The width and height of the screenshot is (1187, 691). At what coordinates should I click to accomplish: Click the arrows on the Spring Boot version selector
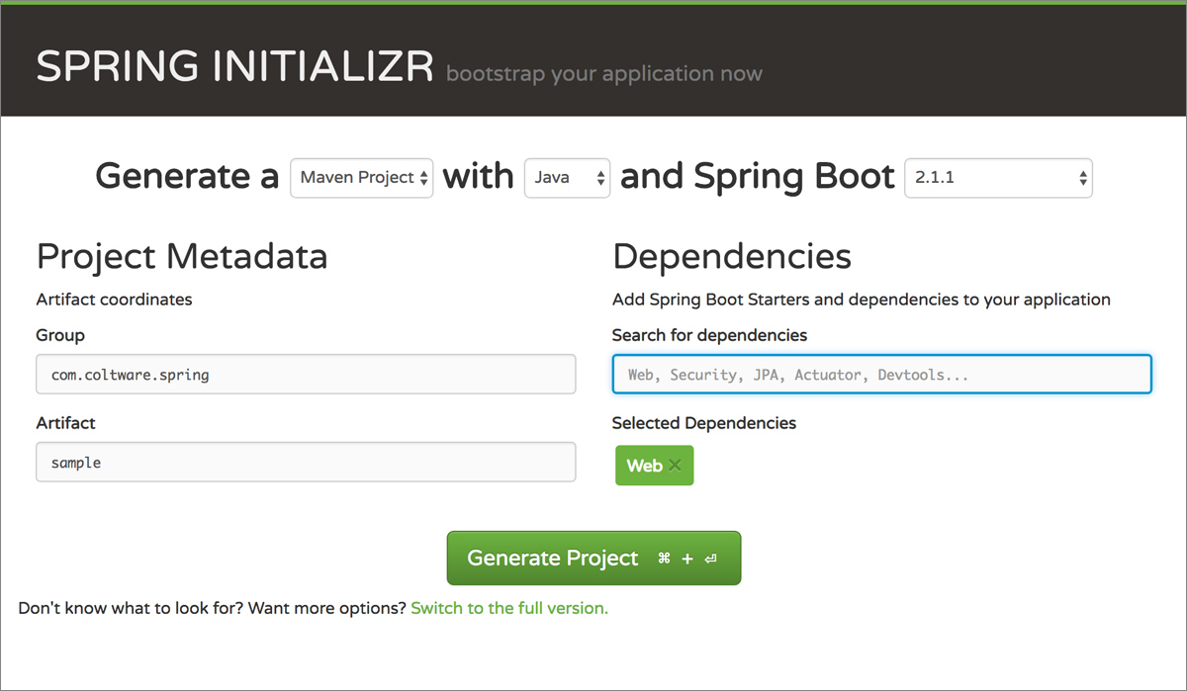coord(1081,178)
